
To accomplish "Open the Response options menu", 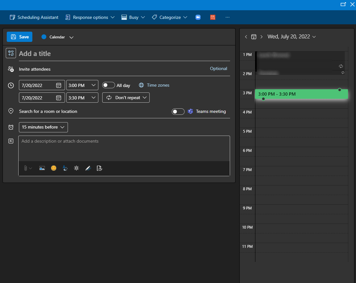I will pos(90,17).
